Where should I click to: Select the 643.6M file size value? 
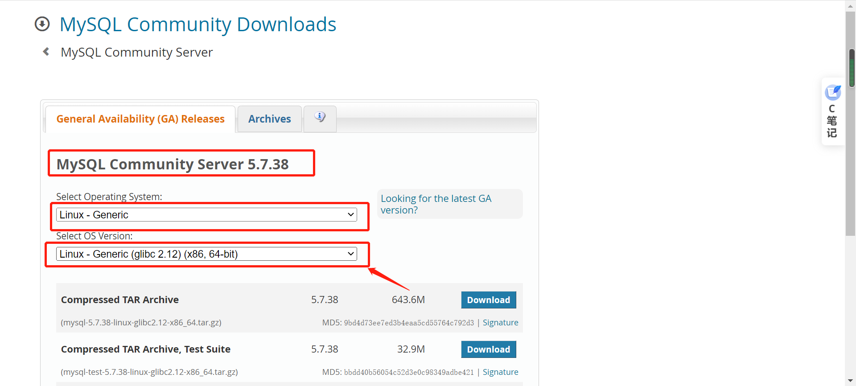(x=408, y=300)
